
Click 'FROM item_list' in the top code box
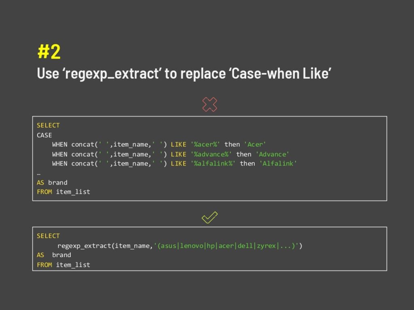pos(63,192)
